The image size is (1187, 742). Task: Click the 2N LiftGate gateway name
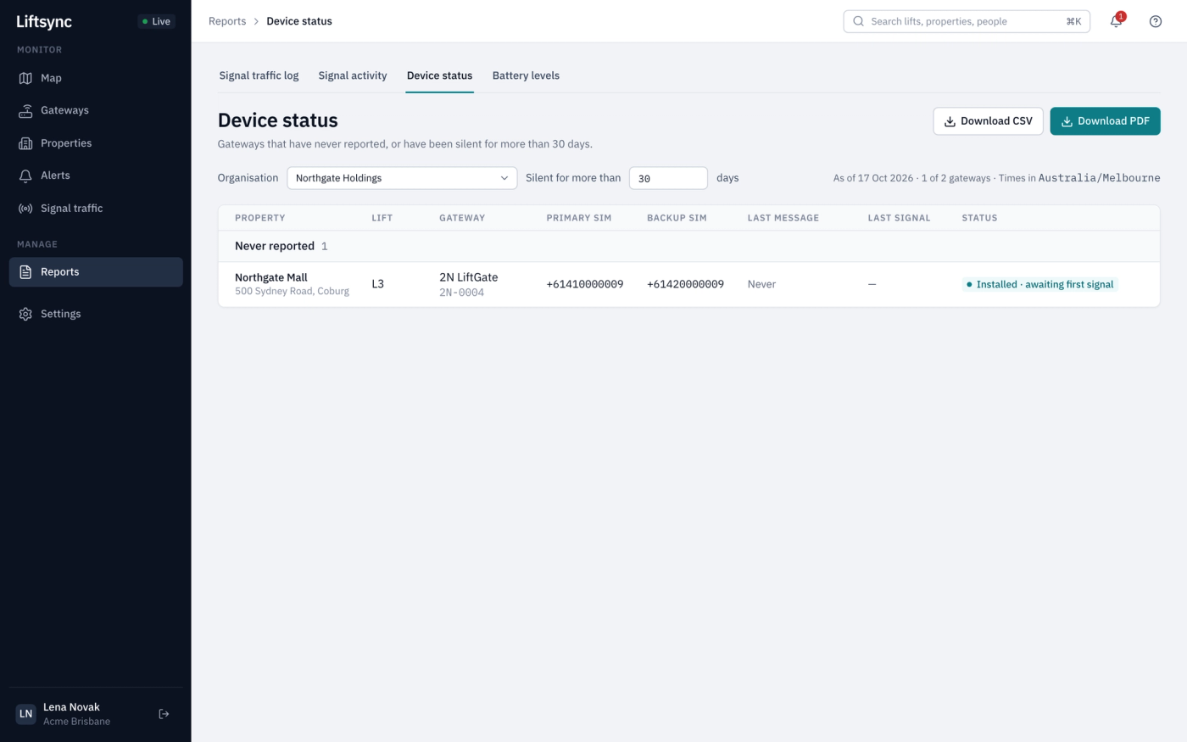(469, 277)
